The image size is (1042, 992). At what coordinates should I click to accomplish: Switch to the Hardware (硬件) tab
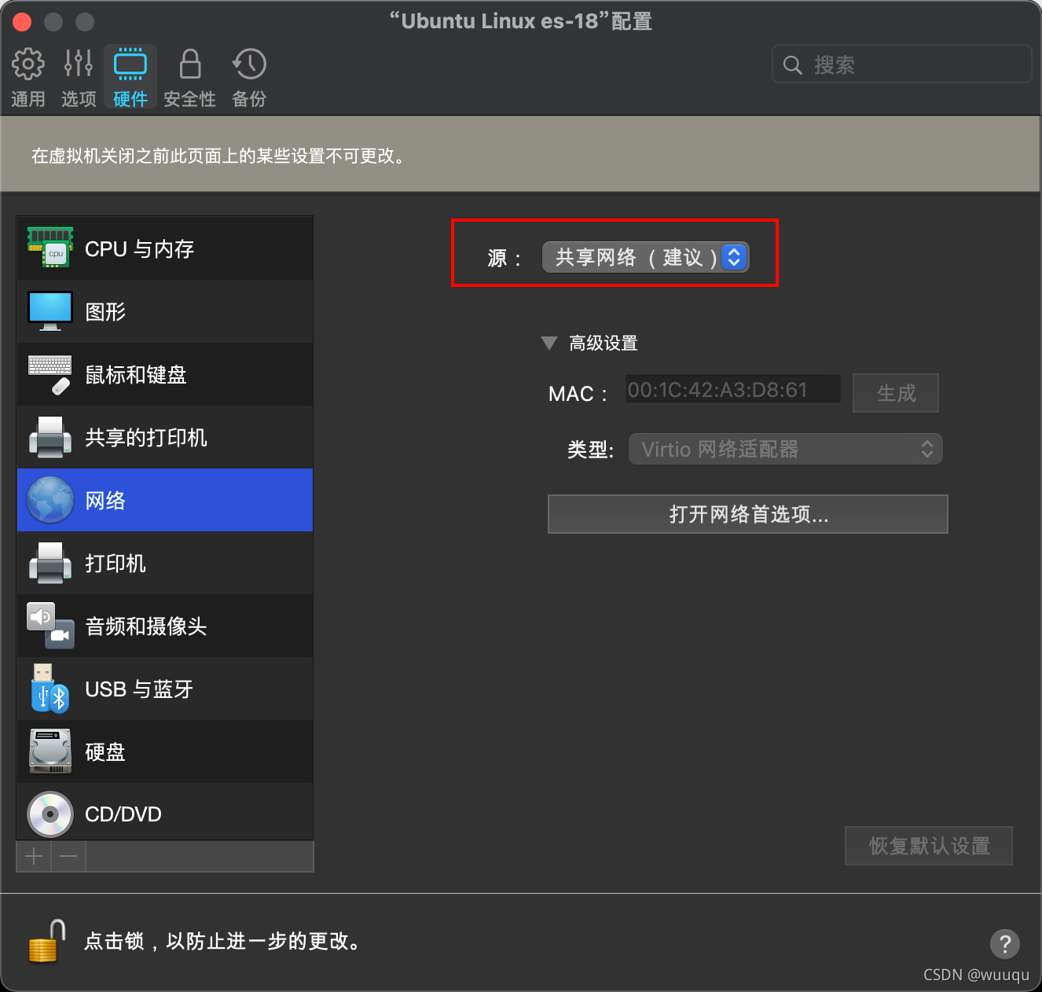pyautogui.click(x=130, y=77)
